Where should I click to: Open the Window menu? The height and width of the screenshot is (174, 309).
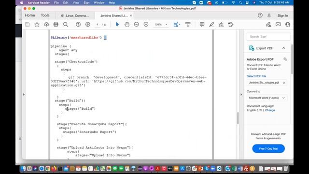point(99,2)
